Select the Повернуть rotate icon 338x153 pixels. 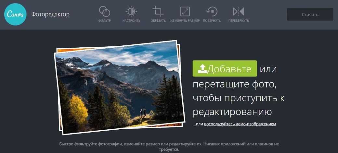212,12
